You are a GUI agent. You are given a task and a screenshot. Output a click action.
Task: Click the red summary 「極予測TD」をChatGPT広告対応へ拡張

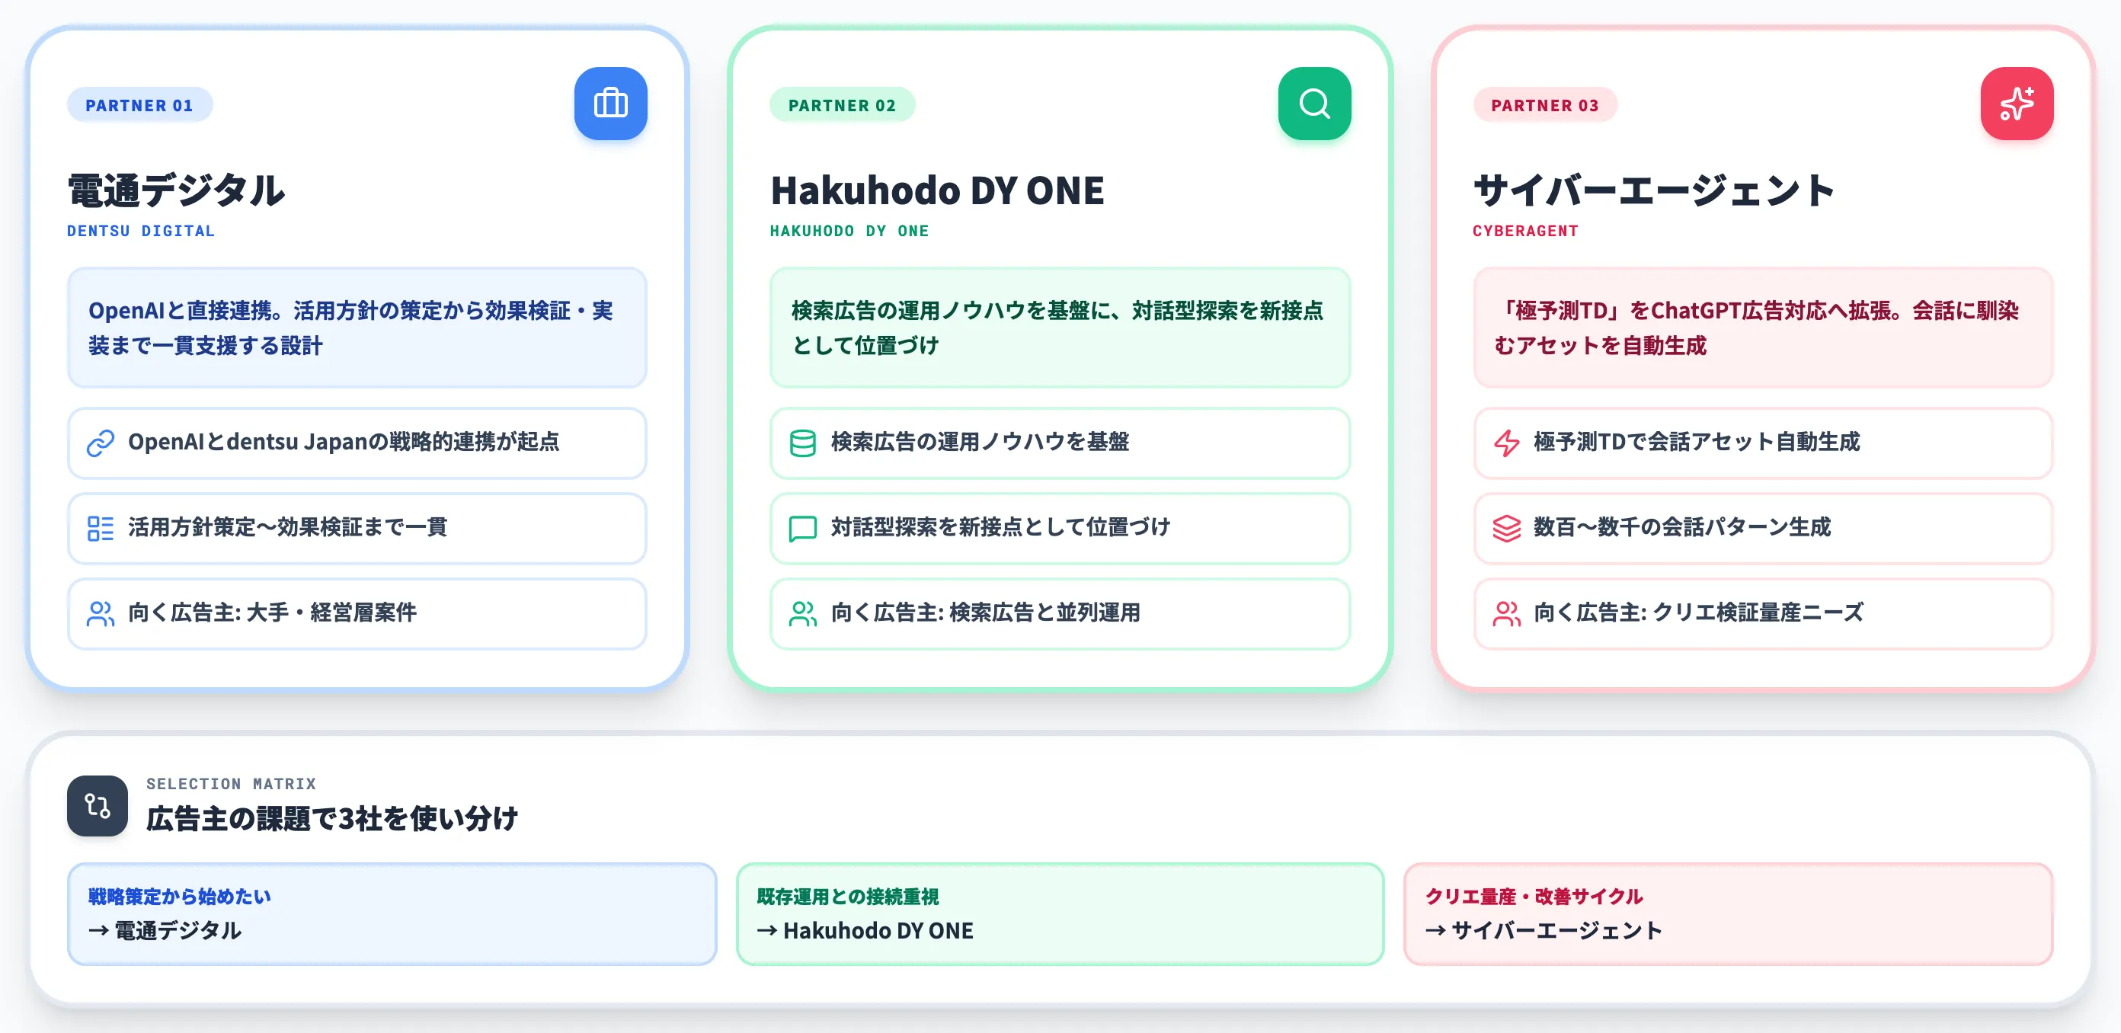1763,328
